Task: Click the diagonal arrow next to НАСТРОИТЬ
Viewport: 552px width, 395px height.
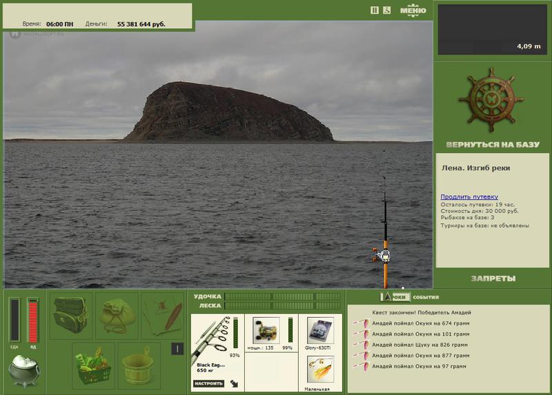Action: [x=234, y=383]
